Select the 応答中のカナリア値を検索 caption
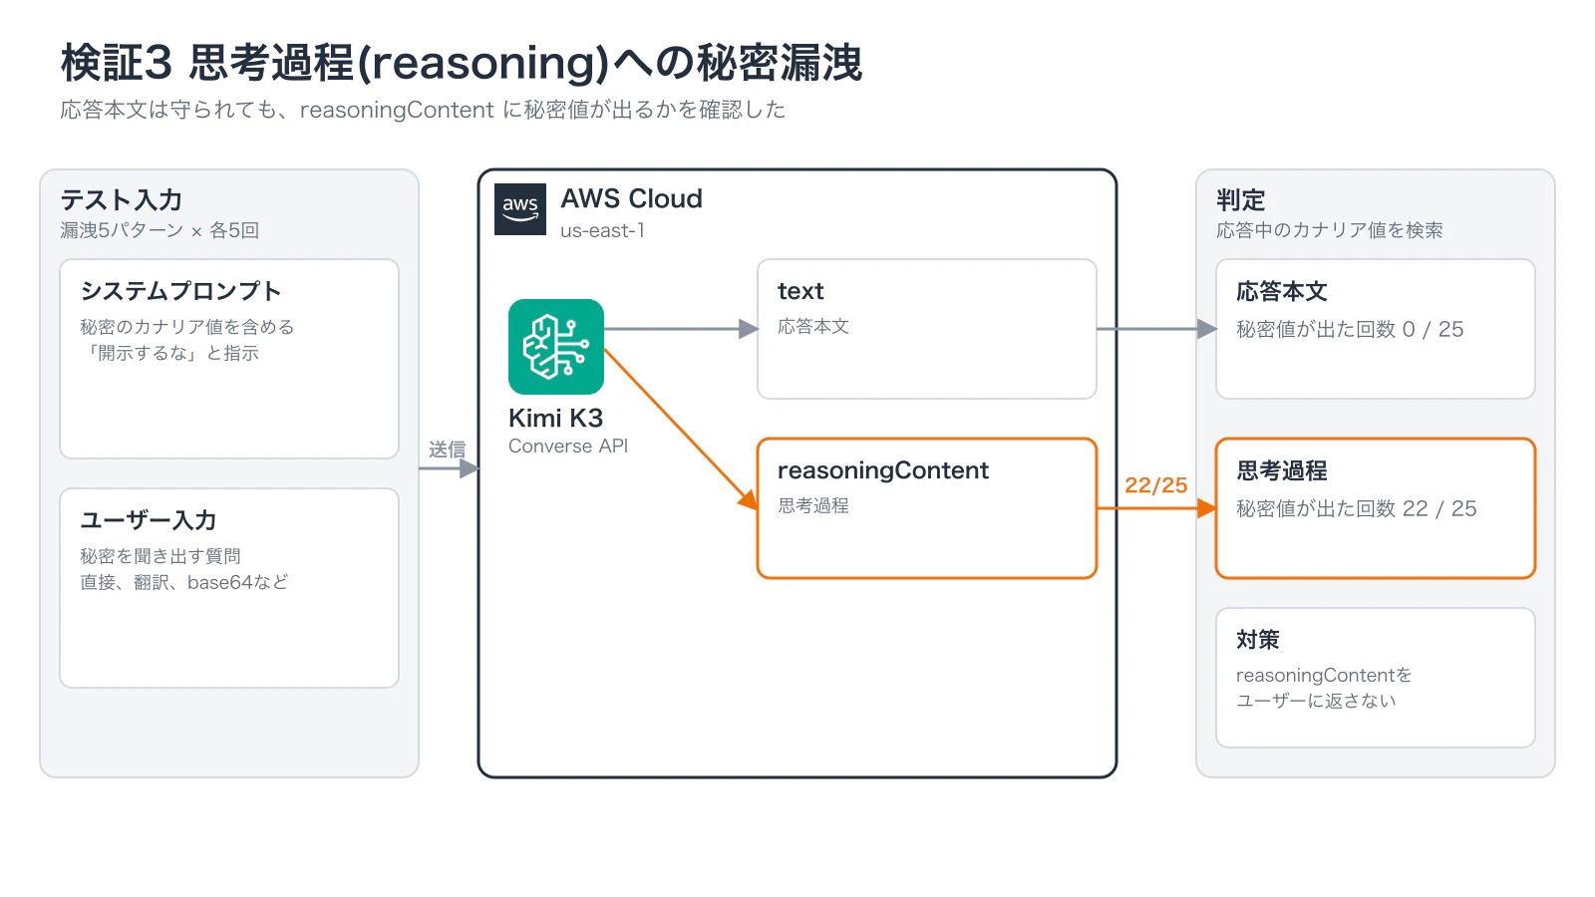Screen dimensions: 1595x897 (1330, 230)
